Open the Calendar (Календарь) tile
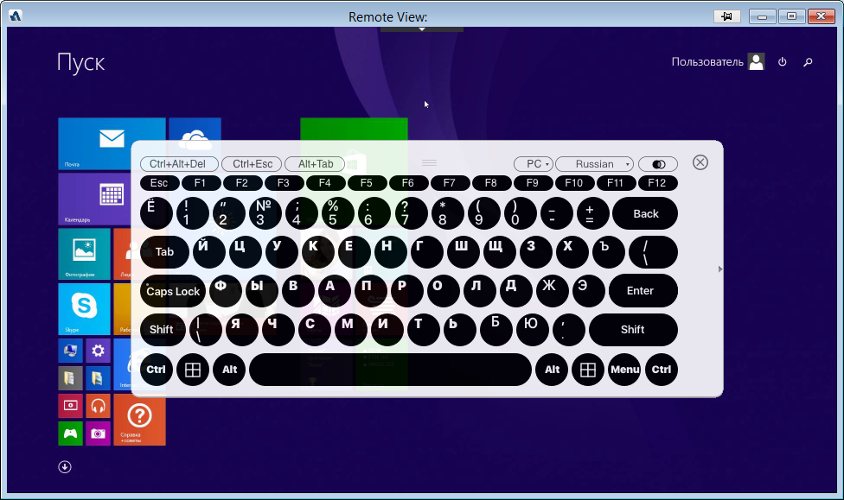Image resolution: width=844 pixels, height=500 pixels. [x=94, y=199]
